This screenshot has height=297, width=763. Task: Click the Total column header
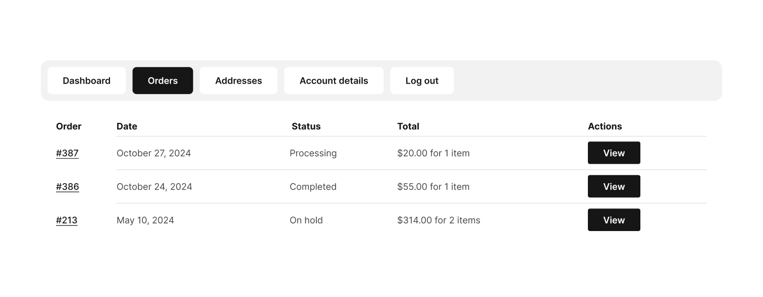coord(408,126)
